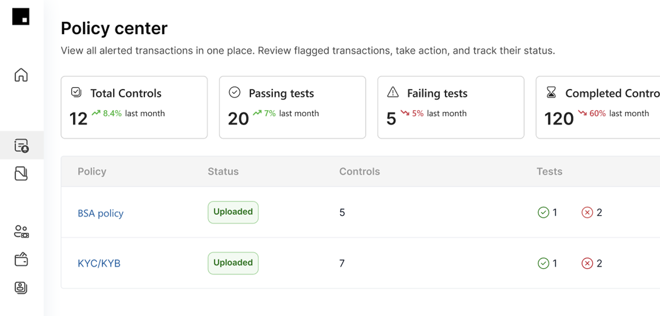Open the wallet sidebar icon
Image resolution: width=660 pixels, height=316 pixels.
[21, 259]
